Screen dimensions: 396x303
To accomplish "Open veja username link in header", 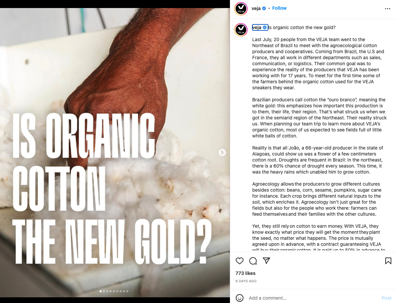I will (256, 8).
